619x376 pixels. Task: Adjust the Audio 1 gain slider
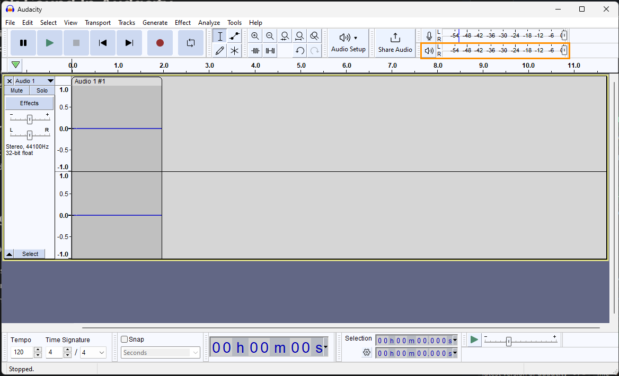[x=30, y=119]
